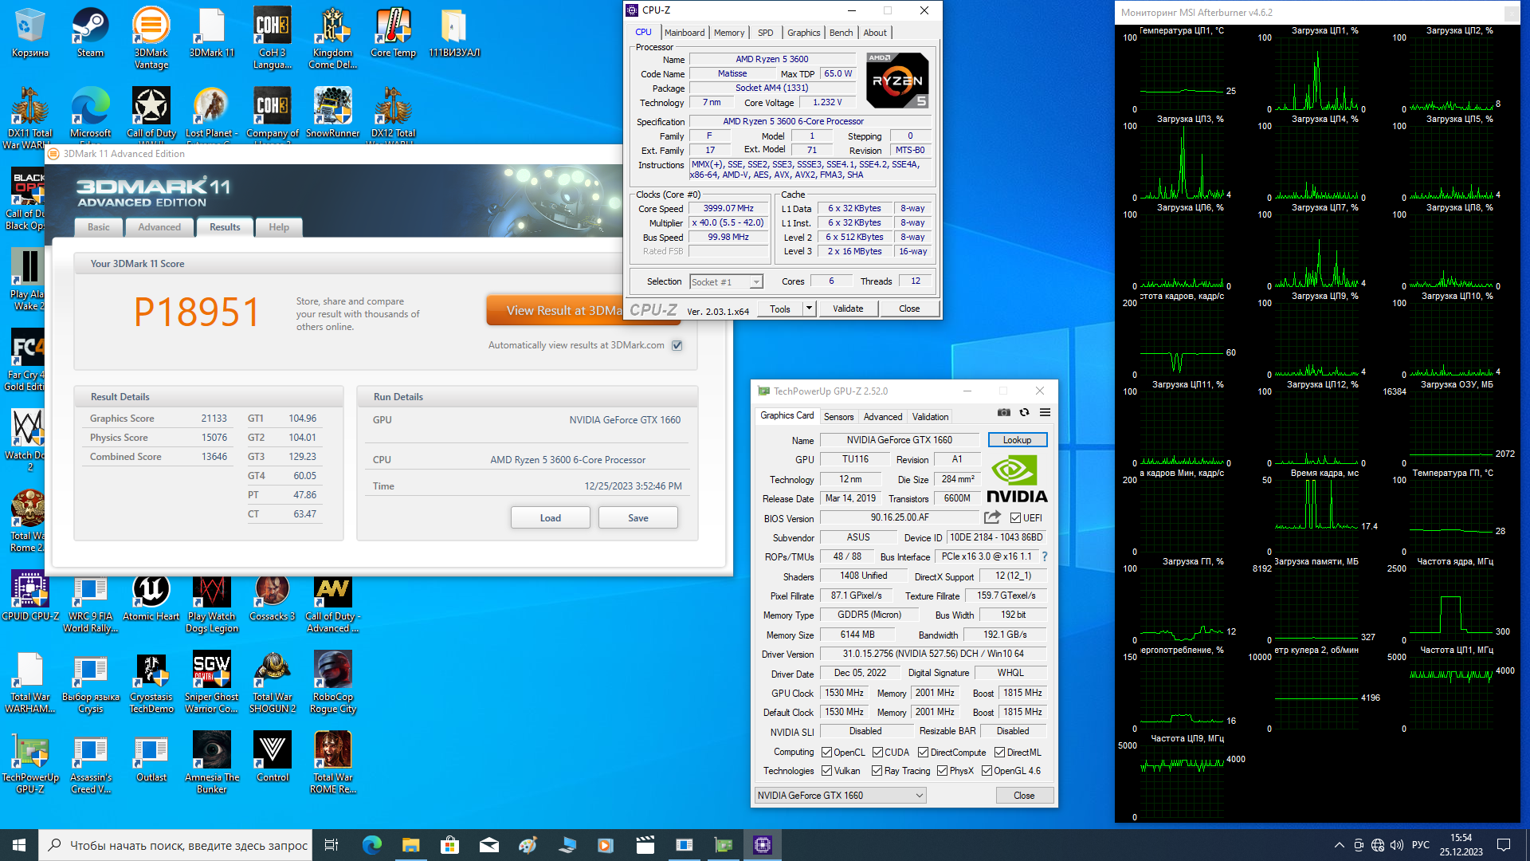This screenshot has height=861, width=1530.
Task: Open the GPU-Z hamburger menu
Action: click(x=1045, y=412)
